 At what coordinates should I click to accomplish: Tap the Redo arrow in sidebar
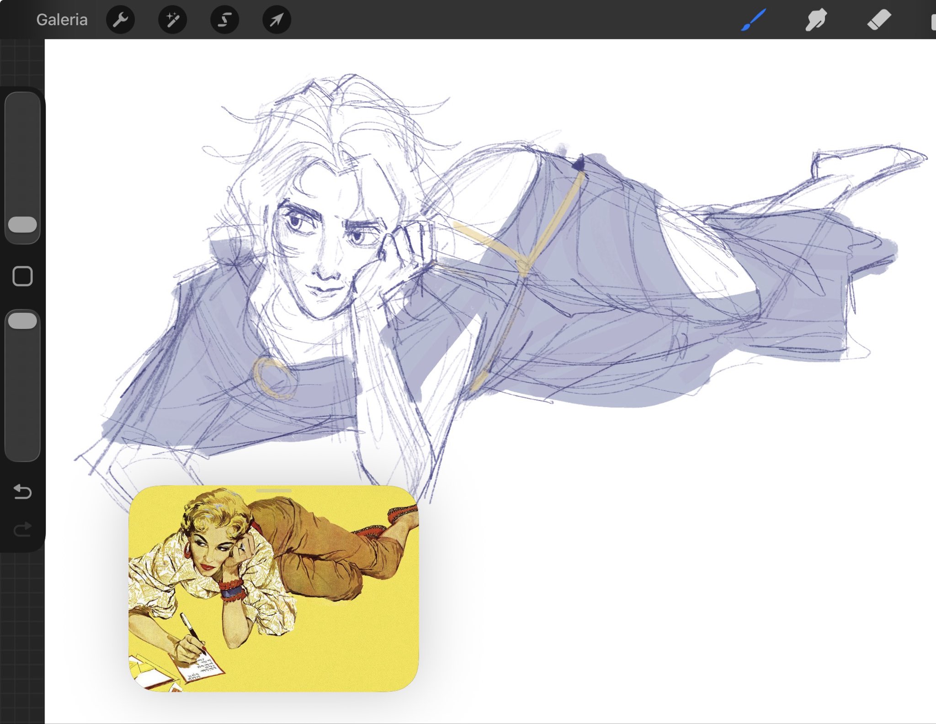(x=22, y=529)
